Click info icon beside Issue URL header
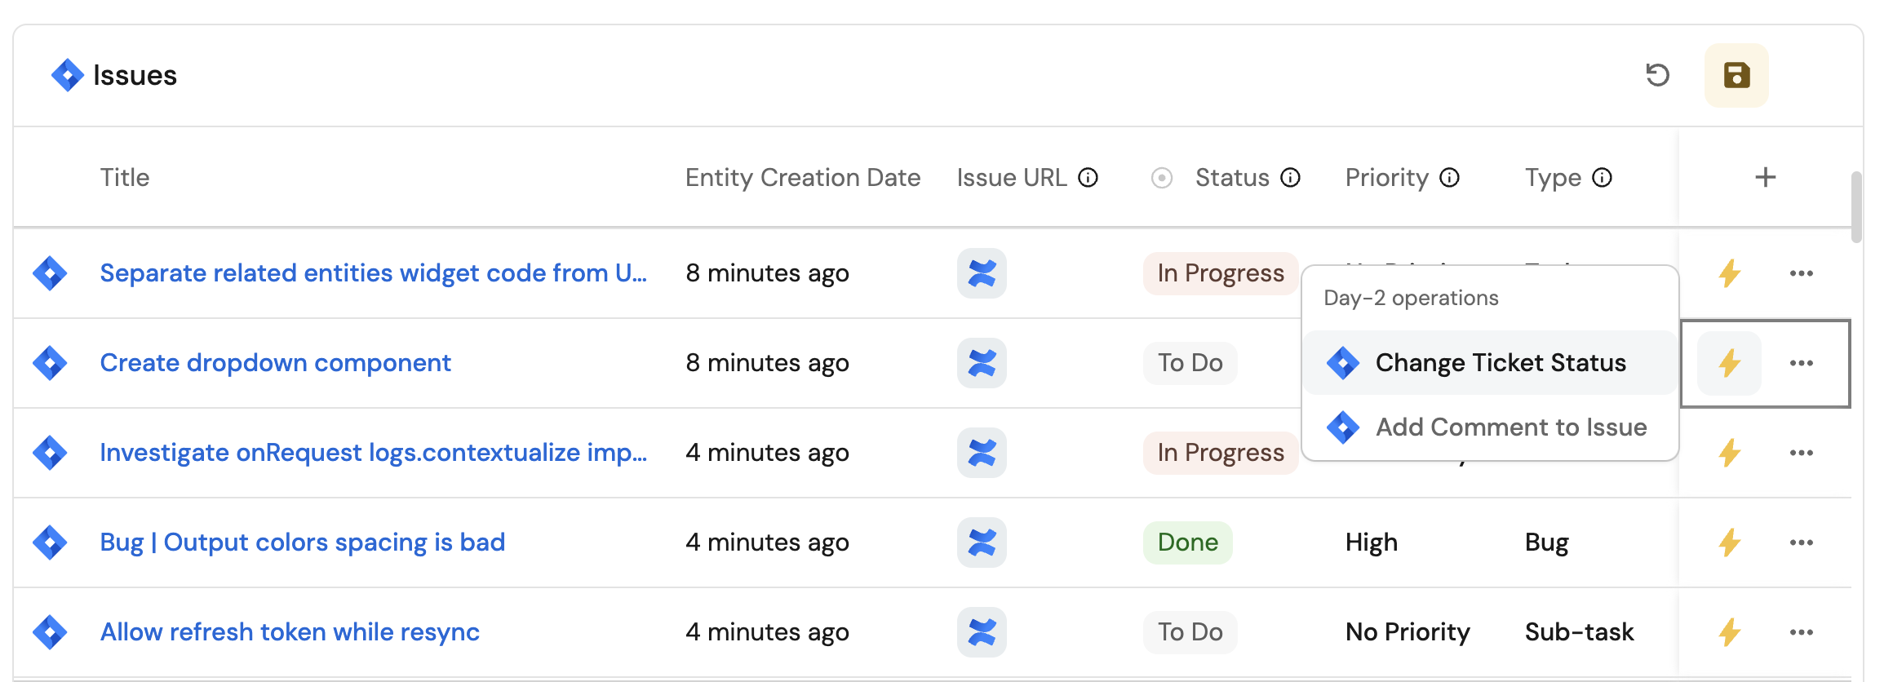This screenshot has width=1893, height=682. (1088, 178)
